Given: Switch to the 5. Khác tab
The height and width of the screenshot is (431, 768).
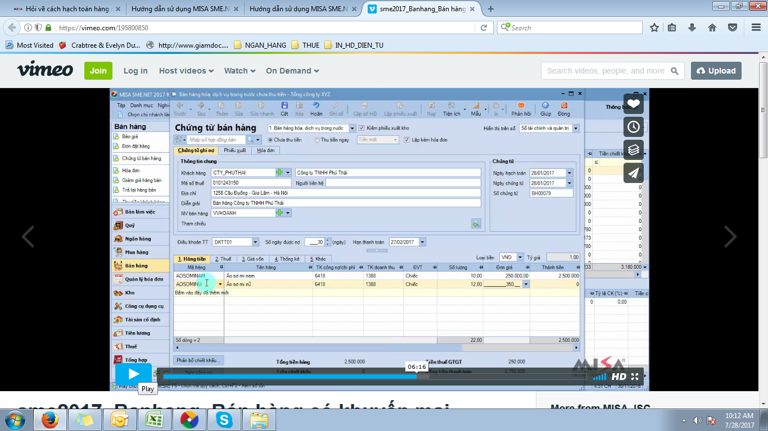Looking at the screenshot, I should click(x=318, y=259).
